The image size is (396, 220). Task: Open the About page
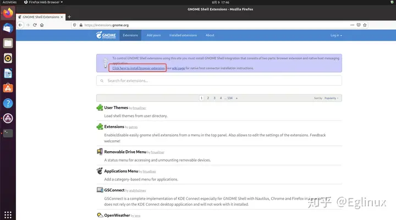[210, 35]
